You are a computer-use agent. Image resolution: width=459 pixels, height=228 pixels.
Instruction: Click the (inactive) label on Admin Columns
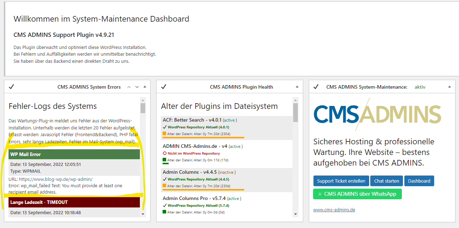[227, 172]
